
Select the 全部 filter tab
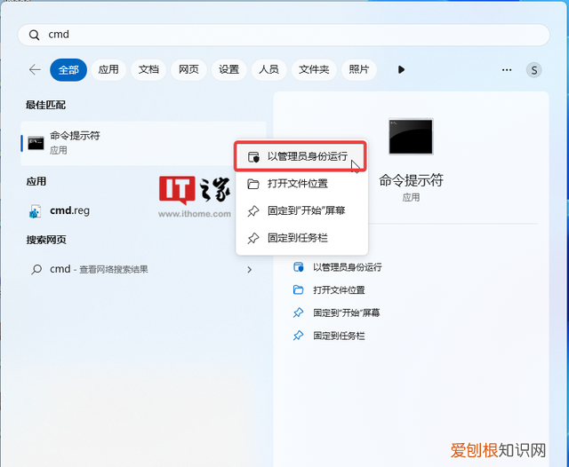tap(68, 69)
